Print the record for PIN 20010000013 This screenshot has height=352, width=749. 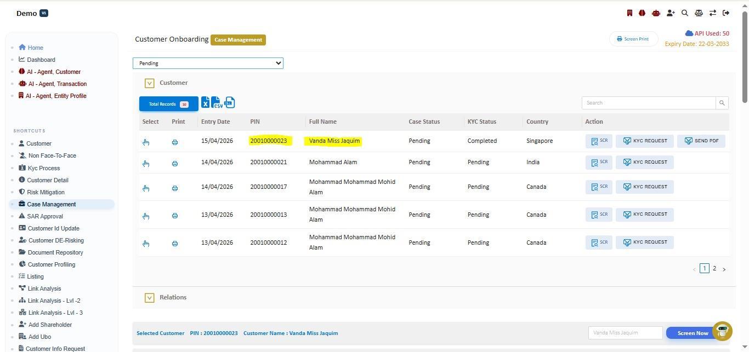175,216
